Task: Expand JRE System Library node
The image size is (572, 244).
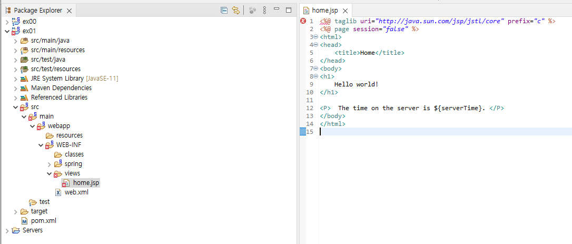Action: click(15, 79)
